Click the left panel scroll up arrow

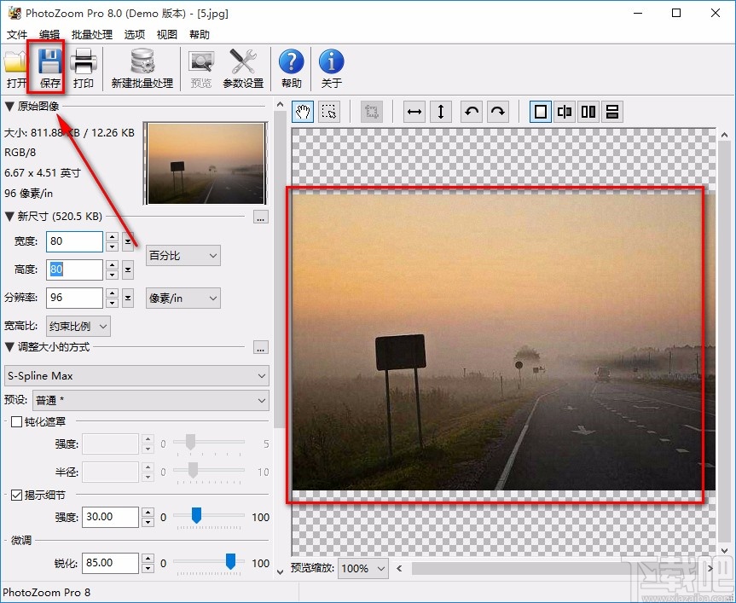point(281,105)
